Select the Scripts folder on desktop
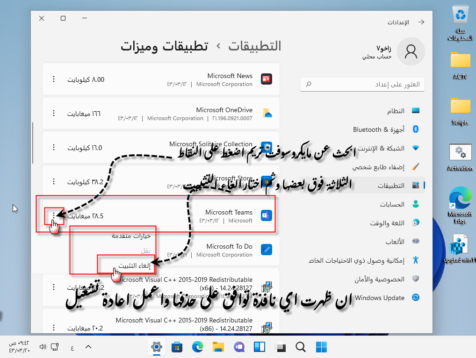The image size is (476, 358). coord(461,111)
